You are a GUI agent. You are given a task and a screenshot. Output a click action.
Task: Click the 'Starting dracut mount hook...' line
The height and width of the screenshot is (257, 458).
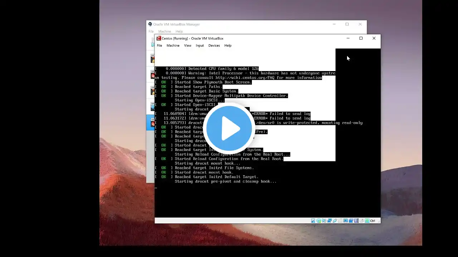(x=208, y=163)
